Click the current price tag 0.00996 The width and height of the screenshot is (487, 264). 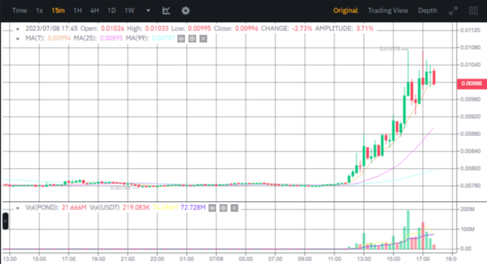472,83
